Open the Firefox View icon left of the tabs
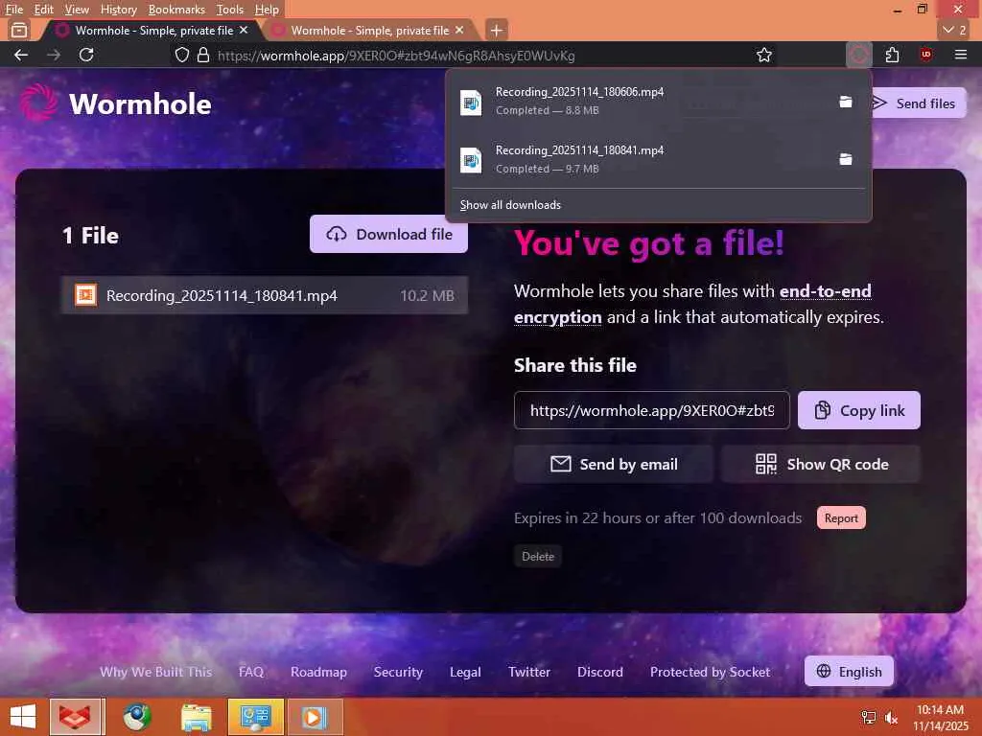 pos(19,30)
